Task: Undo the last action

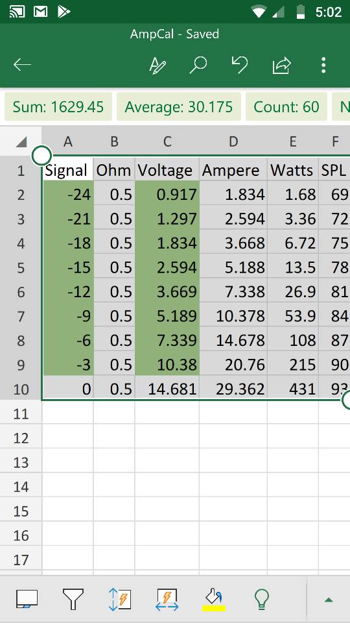Action: 240,65
